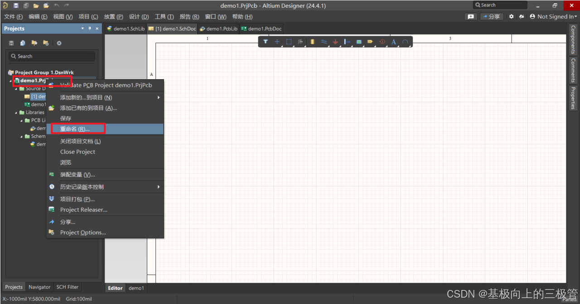This screenshot has width=580, height=304.
Task: Click the Projects panel Search field
Action: click(52, 56)
